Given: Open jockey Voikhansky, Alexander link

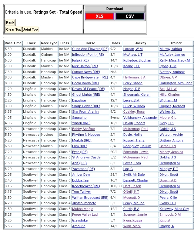Looking at the screenshot, I should (x=140, y=118).
